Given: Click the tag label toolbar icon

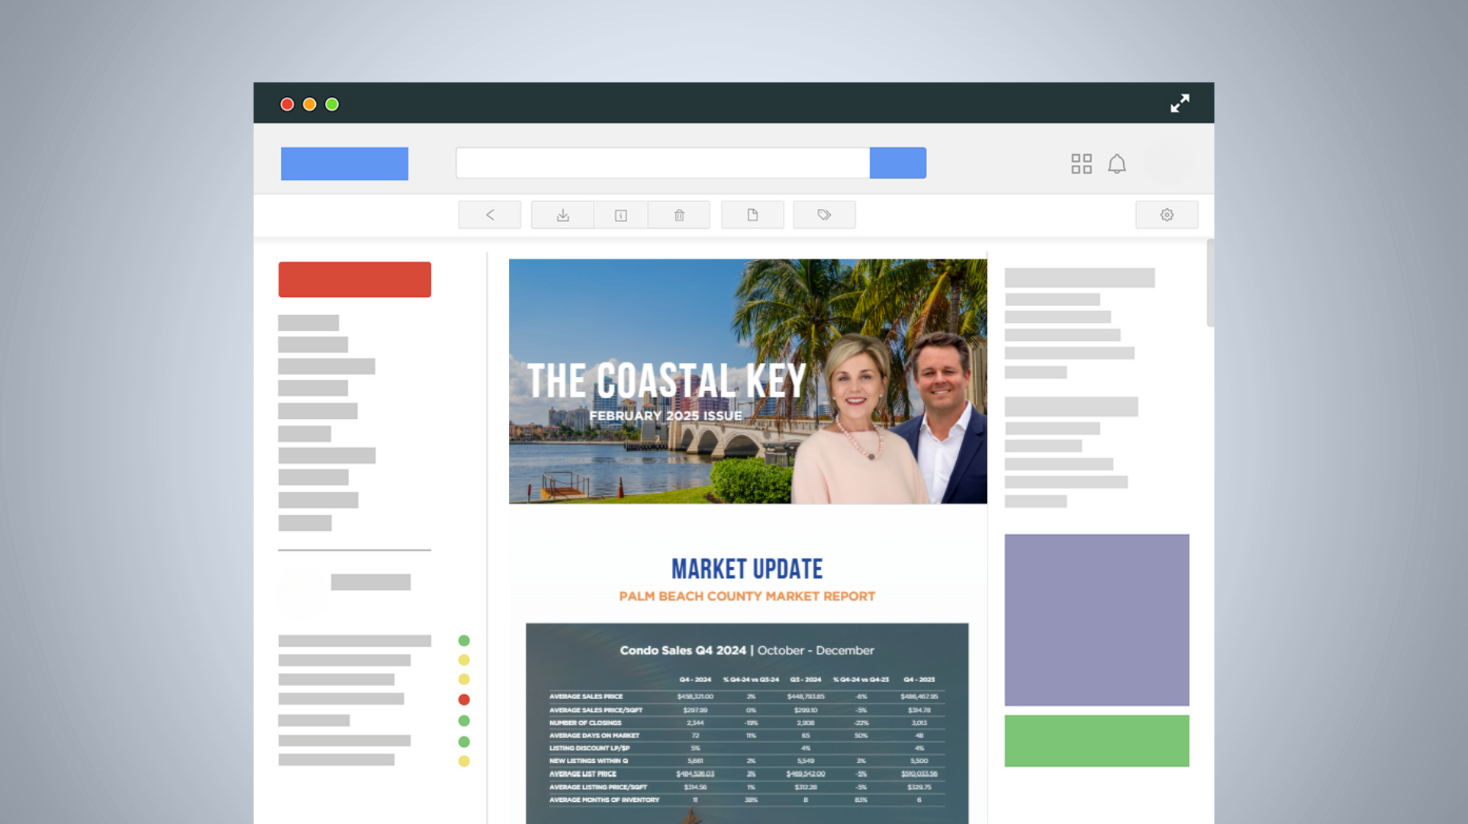Looking at the screenshot, I should [824, 215].
